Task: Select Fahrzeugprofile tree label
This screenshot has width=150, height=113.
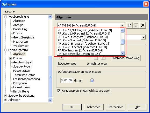Action: pos(18,50)
